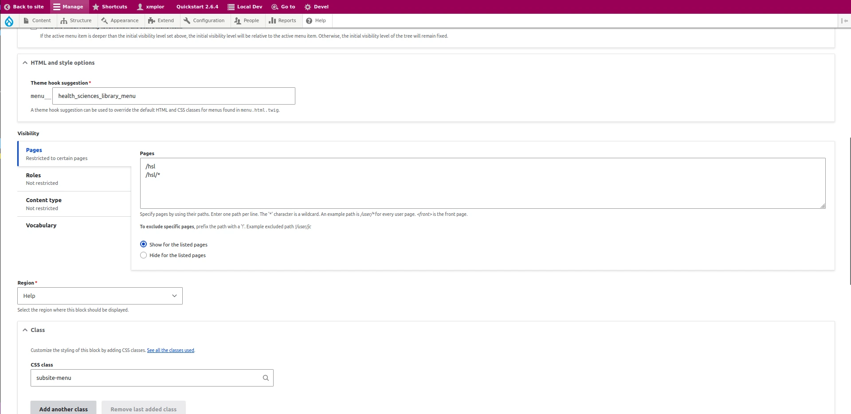Screen dimensions: 851x414
Task: Click the Local Dev server icon
Action: 231,7
